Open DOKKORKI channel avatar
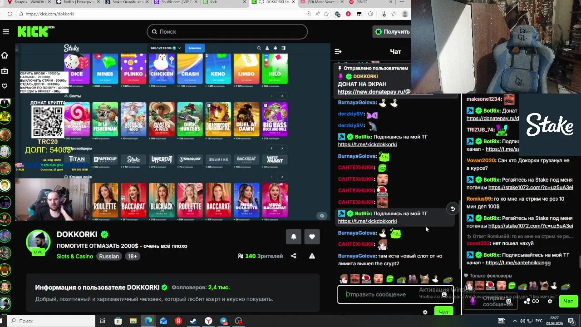Screen dimensions: 581x327 pyautogui.click(x=38, y=242)
